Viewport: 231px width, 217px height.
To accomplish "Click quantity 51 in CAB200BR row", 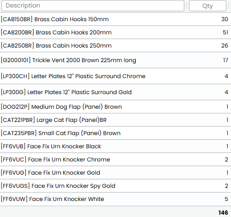I will [x=225, y=32].
